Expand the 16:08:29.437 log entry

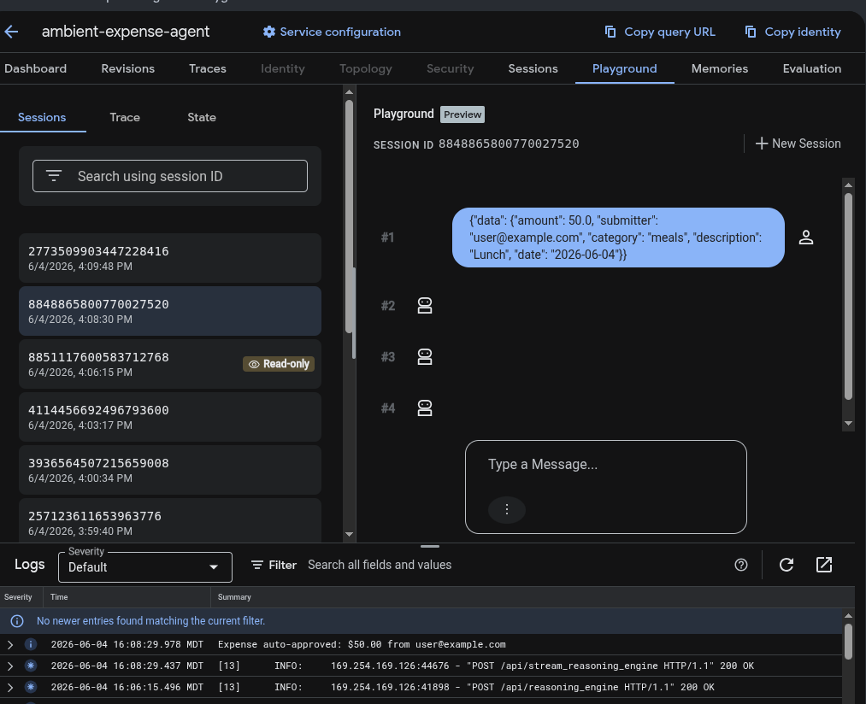click(x=10, y=666)
